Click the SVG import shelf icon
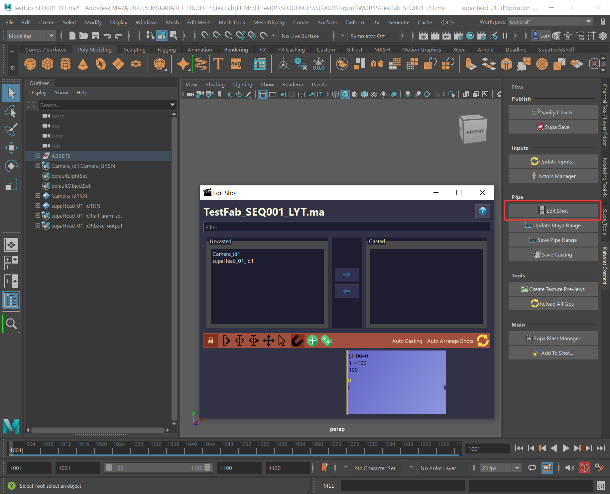 (236, 63)
